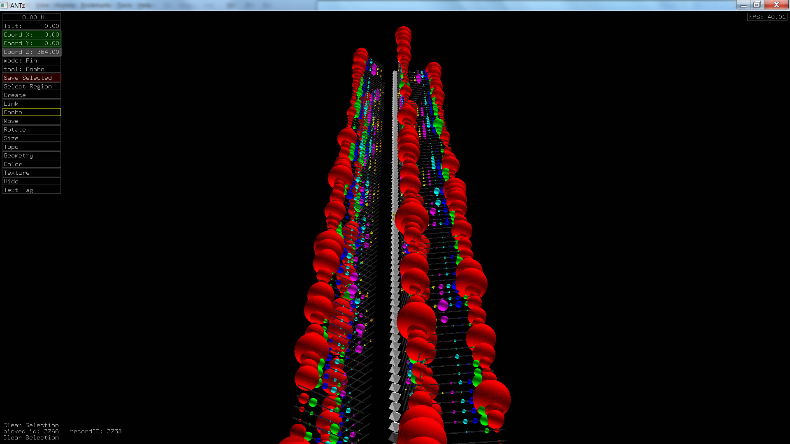Select the Geometry tool entry

(x=31, y=155)
